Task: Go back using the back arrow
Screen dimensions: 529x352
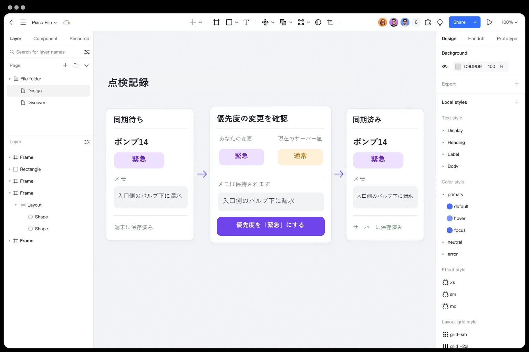Action: (11, 22)
